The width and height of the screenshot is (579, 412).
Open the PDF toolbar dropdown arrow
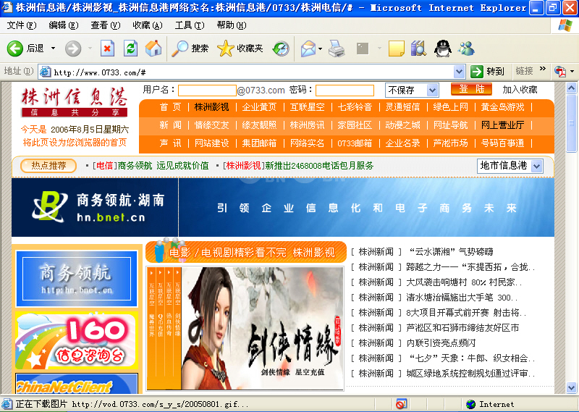pos(572,71)
